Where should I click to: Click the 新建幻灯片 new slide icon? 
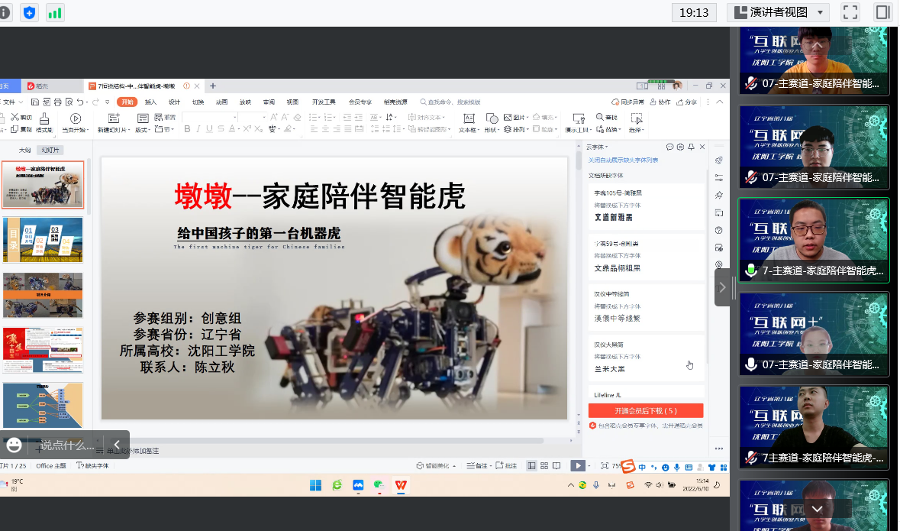[114, 118]
